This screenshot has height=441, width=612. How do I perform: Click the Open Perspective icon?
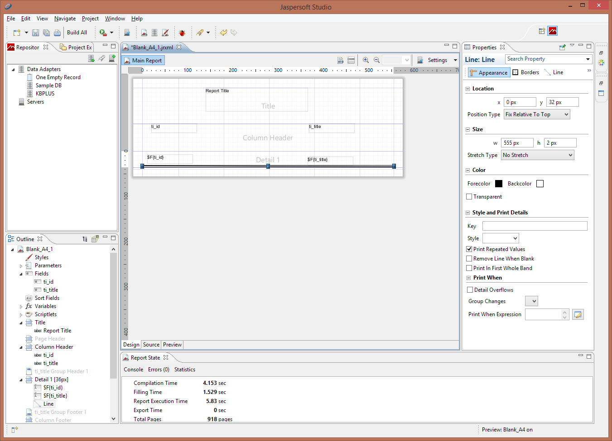pyautogui.click(x=542, y=31)
